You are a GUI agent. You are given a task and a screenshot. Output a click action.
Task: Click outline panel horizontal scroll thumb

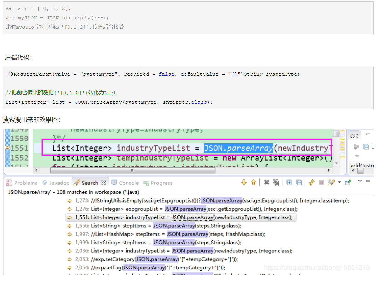[361, 171]
